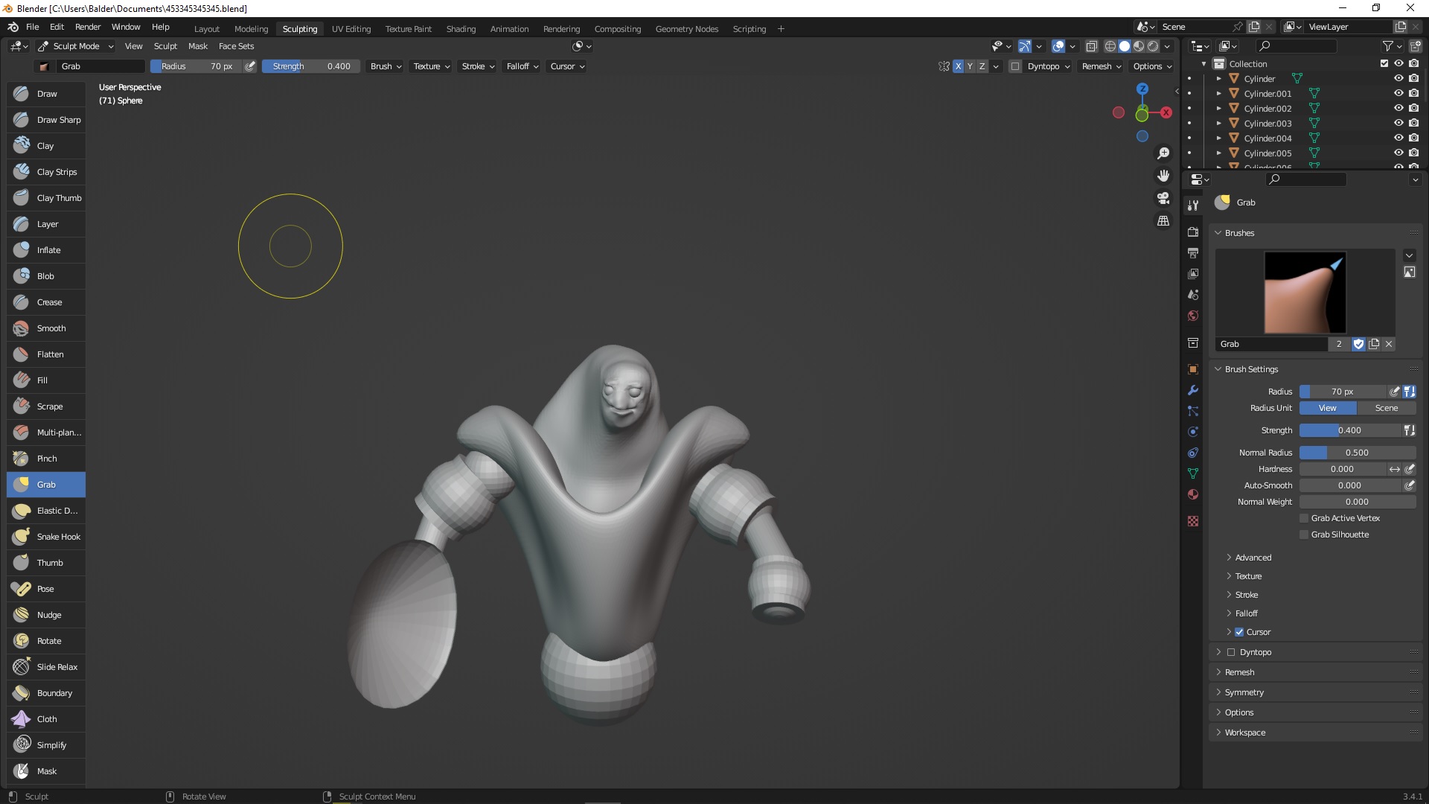Click the Radius slider in Brush Settings
Screen dimensions: 1429x804
[1342, 392]
